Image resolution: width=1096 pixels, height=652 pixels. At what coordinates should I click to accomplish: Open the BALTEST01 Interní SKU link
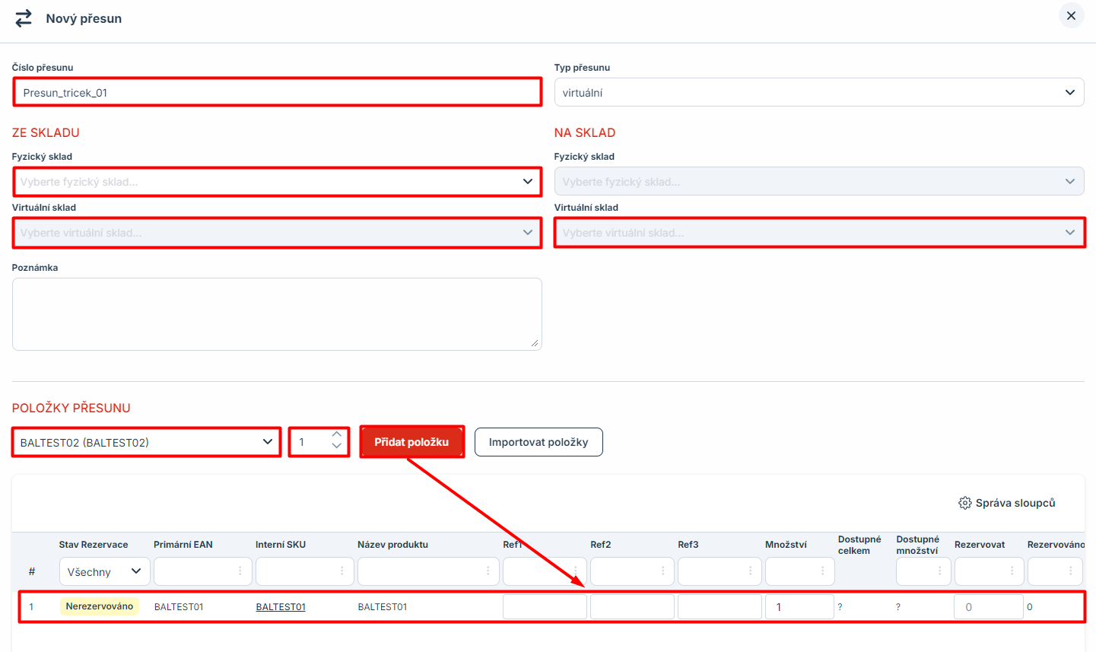(281, 607)
